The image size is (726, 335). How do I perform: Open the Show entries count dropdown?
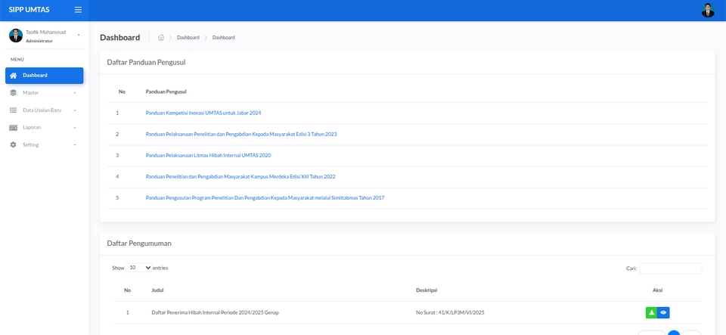point(139,268)
